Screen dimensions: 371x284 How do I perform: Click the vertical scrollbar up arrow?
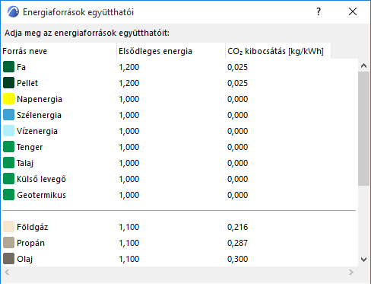363,65
